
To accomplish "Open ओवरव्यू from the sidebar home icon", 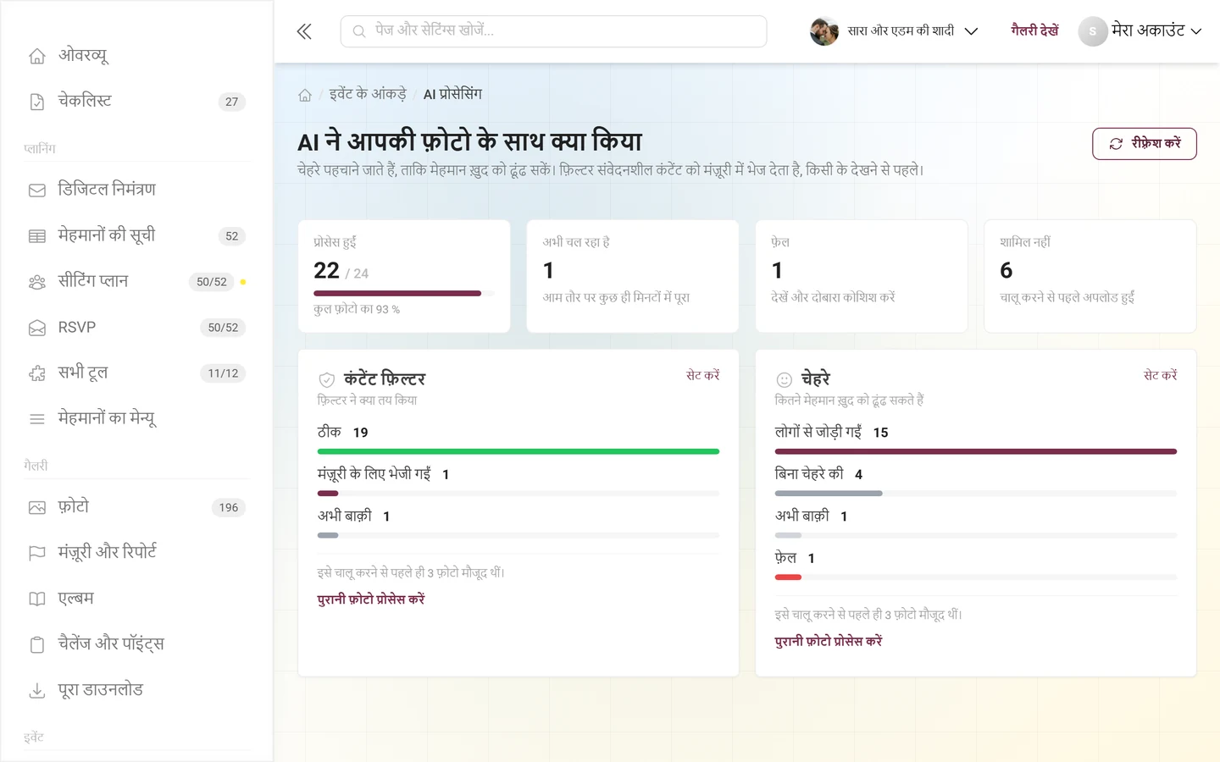I will 37,56.
